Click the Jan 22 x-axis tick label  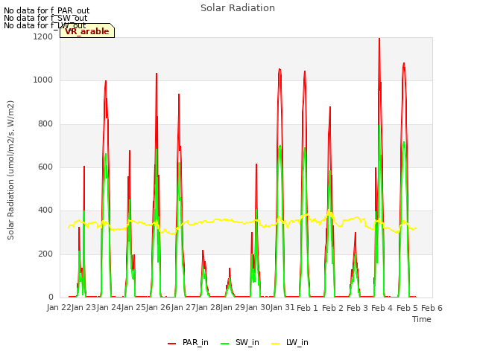pos(59,308)
